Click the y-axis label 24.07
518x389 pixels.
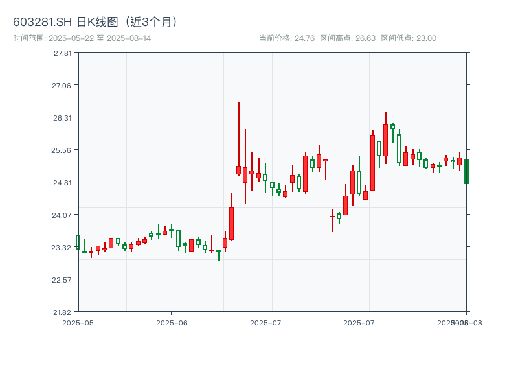tap(62, 215)
